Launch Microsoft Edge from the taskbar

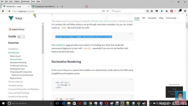click(64, 103)
